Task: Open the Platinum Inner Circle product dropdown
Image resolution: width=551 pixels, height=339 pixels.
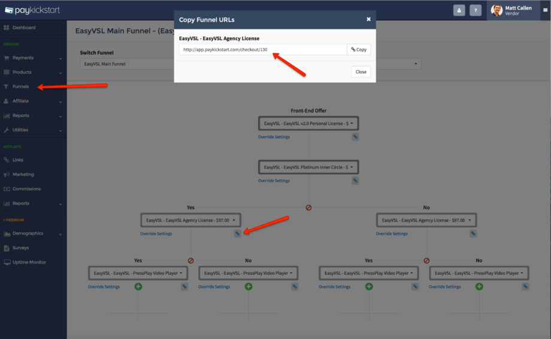Action: (308, 167)
